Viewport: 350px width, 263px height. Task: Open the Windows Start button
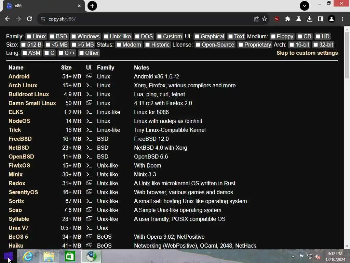[x=9, y=256]
